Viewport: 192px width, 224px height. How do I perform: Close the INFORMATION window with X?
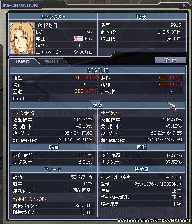pos(184,6)
